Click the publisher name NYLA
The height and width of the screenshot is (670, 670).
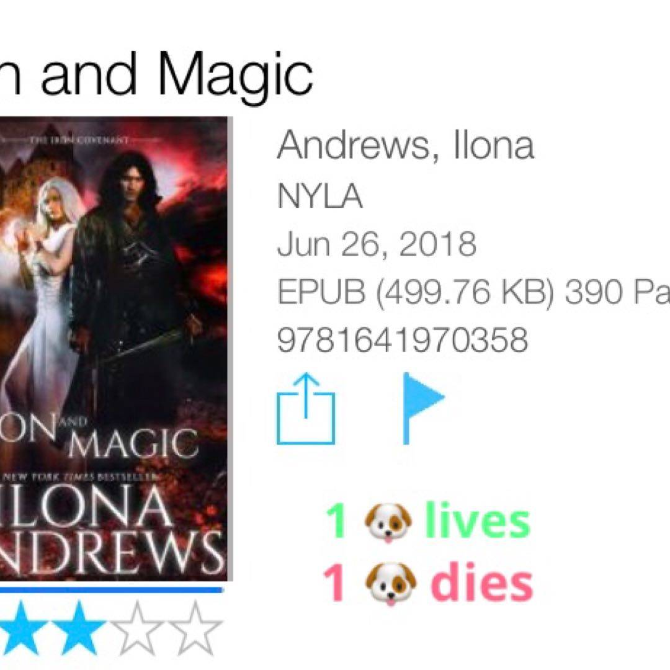tap(320, 195)
